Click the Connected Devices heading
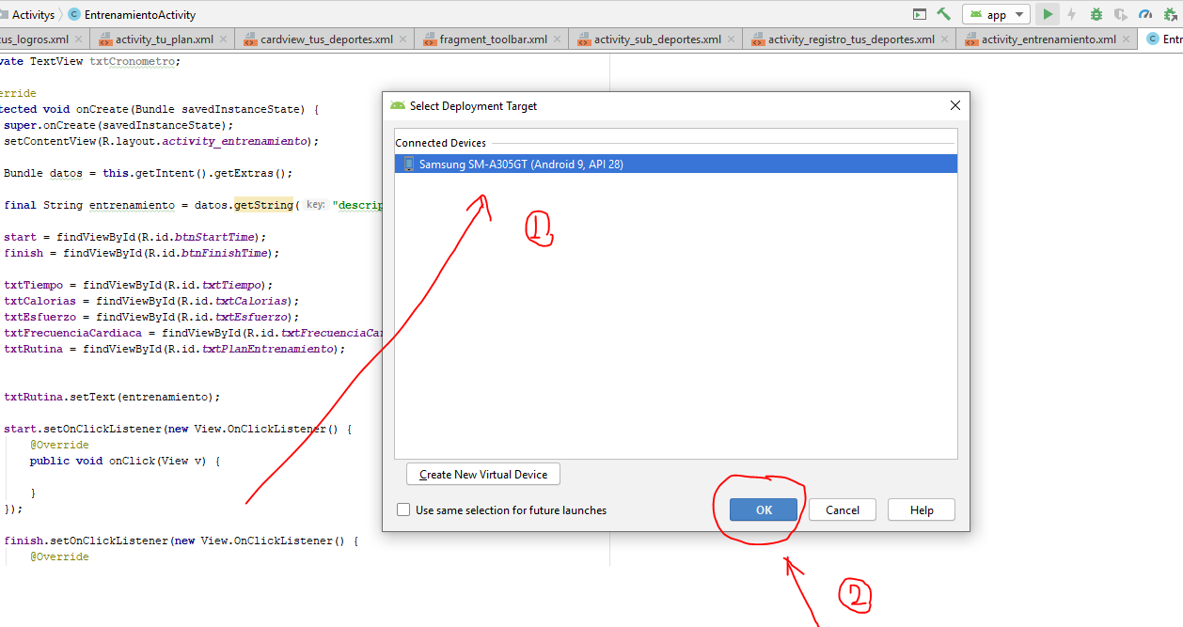This screenshot has width=1183, height=627. [441, 143]
